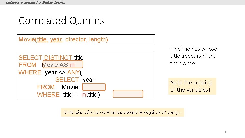The image size is (245, 138).
Task: Click the 'Note the scoping of the variables!' box
Action: (x=192, y=86)
